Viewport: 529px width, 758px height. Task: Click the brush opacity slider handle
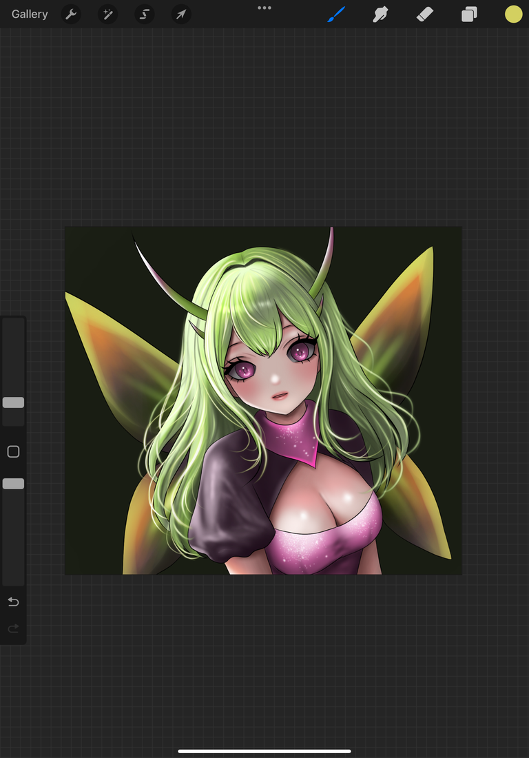(x=14, y=484)
